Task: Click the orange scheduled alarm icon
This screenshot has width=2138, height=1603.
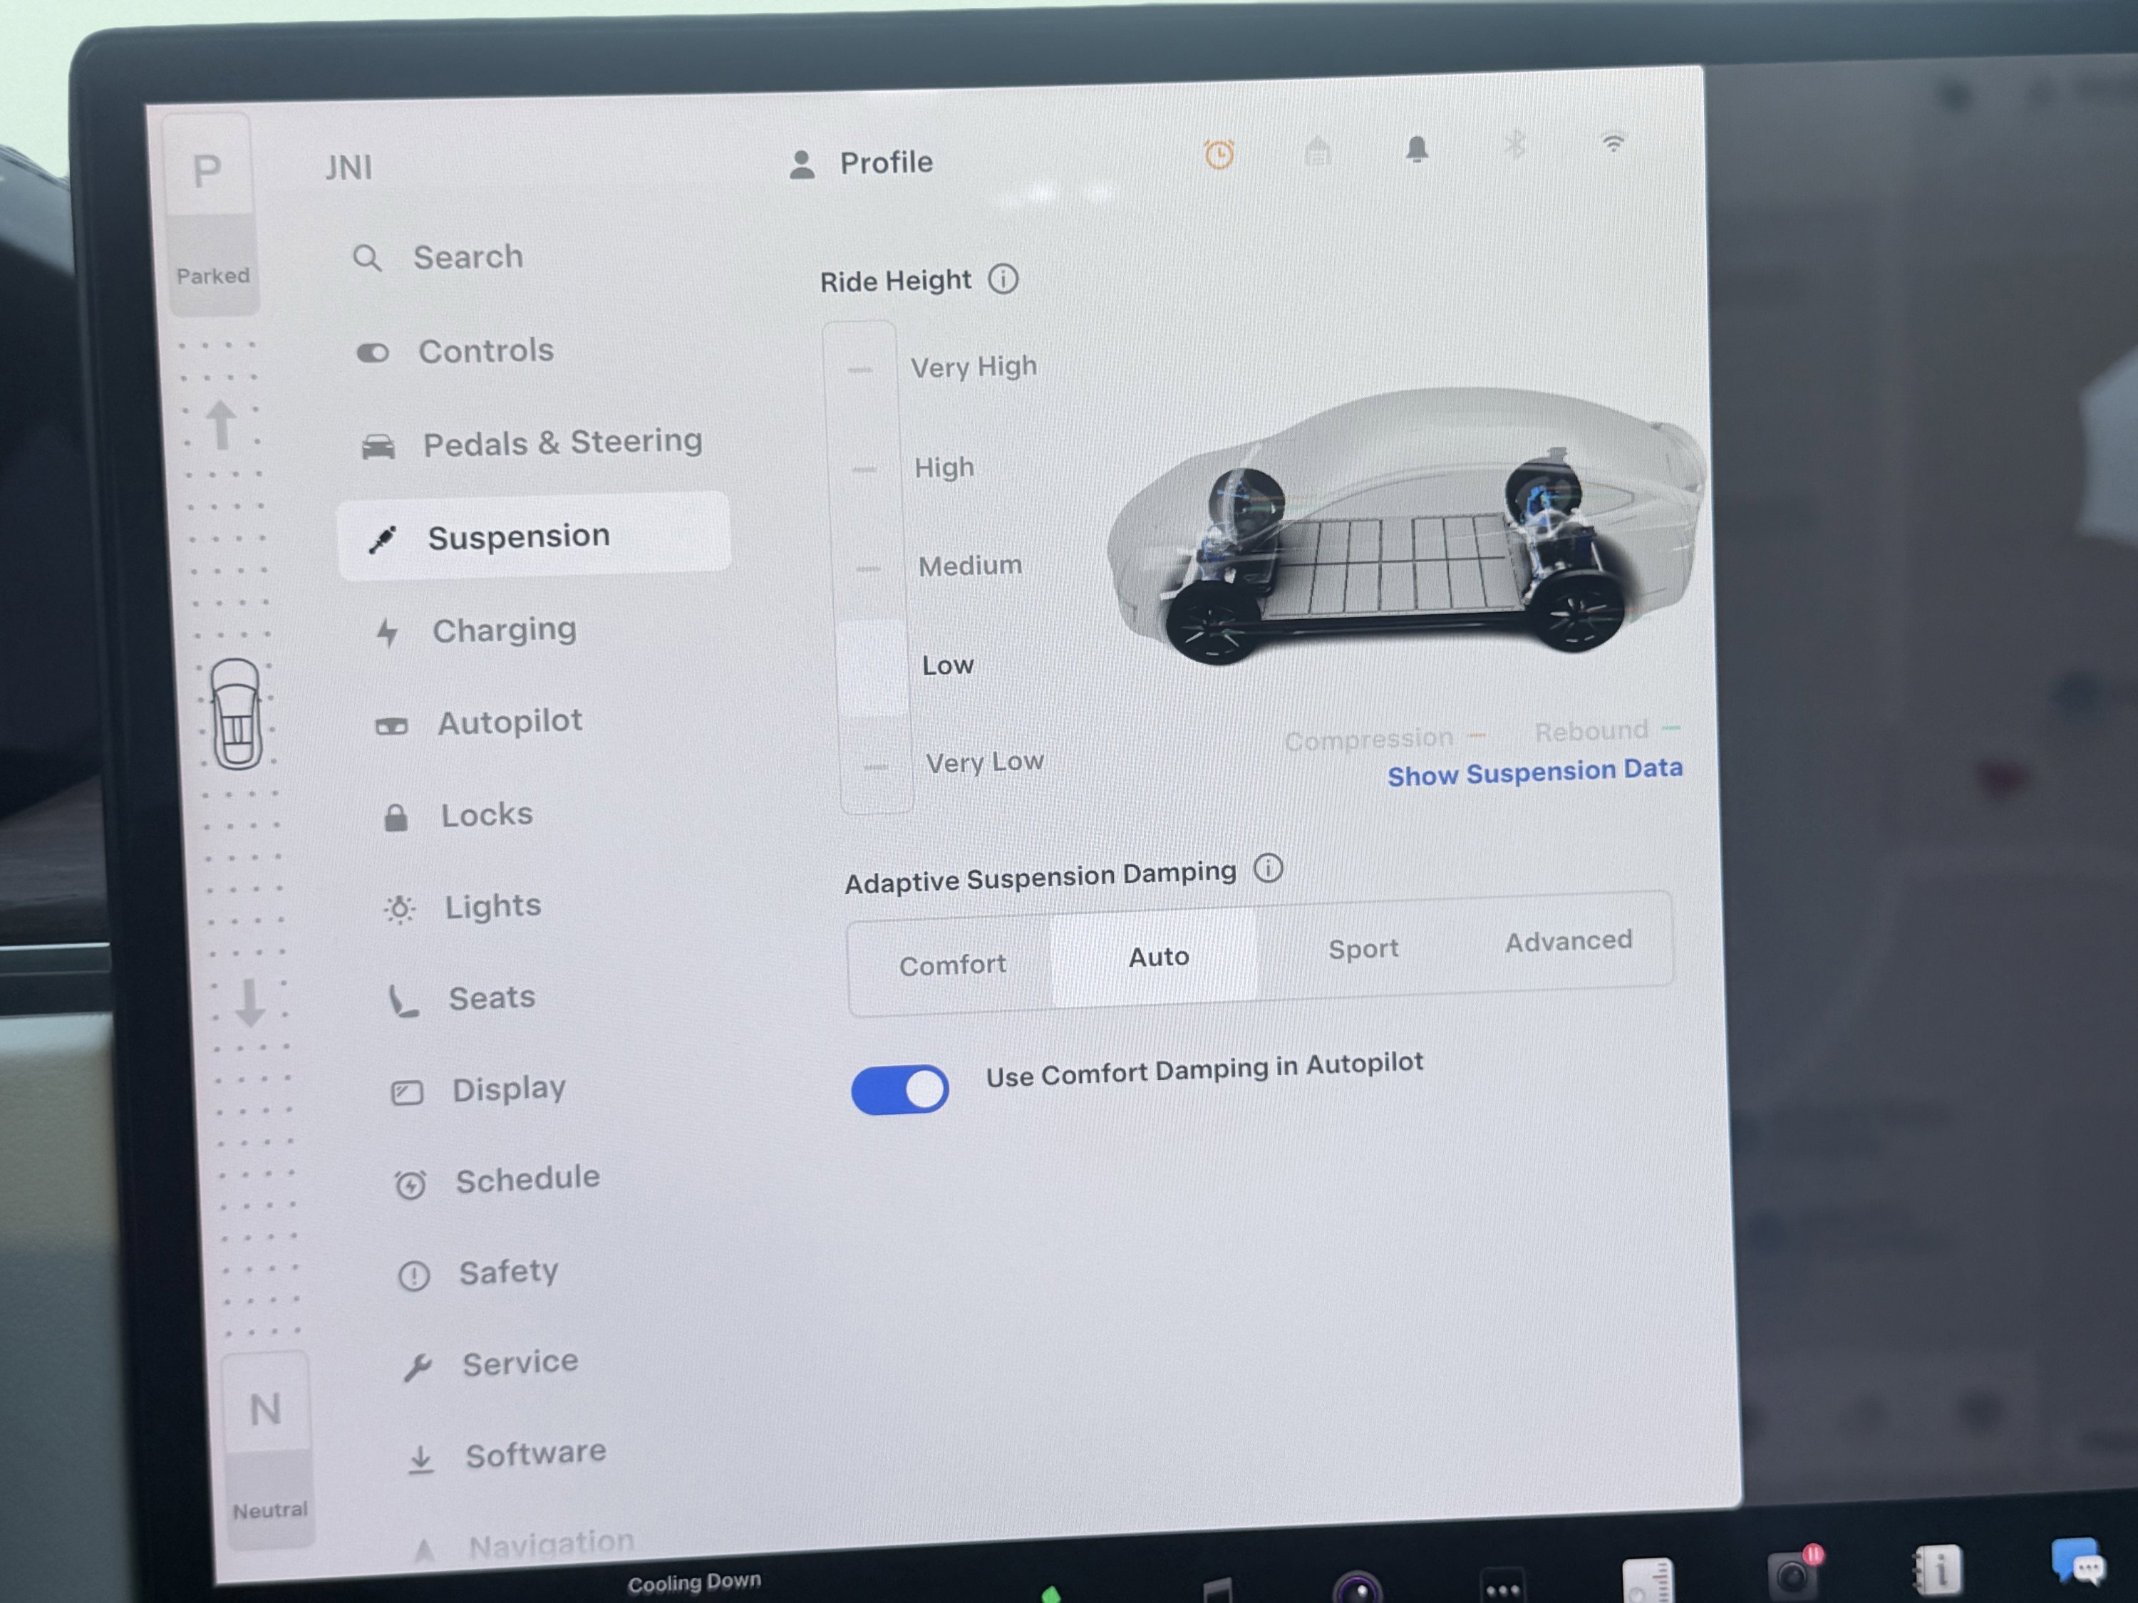Action: [1219, 154]
